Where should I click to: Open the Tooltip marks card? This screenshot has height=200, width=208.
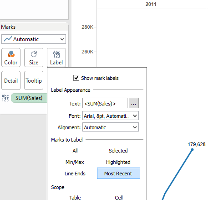[34, 80]
